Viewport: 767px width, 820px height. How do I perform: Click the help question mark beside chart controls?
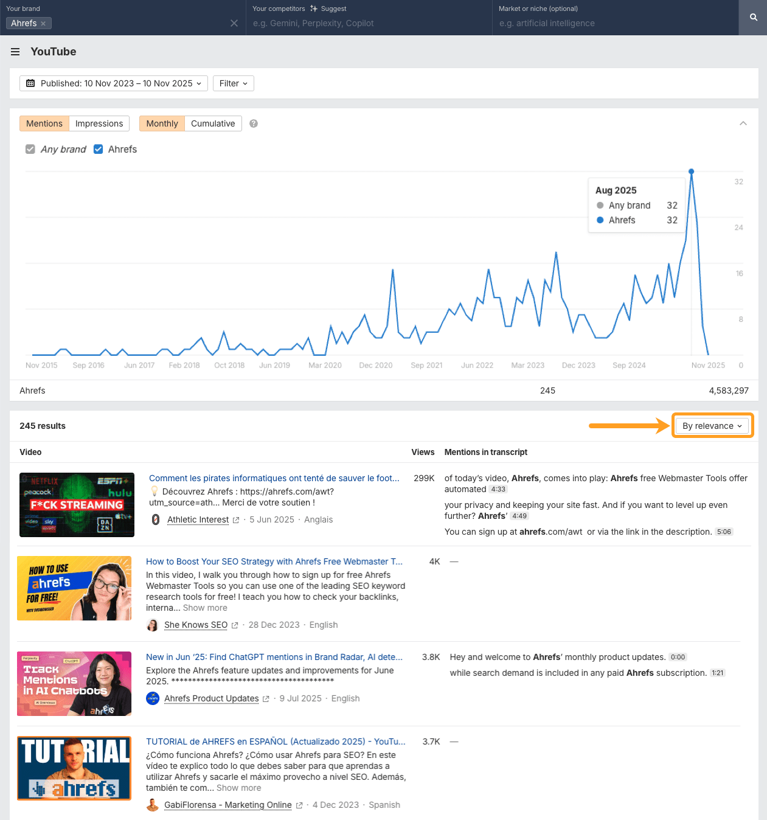pos(254,123)
